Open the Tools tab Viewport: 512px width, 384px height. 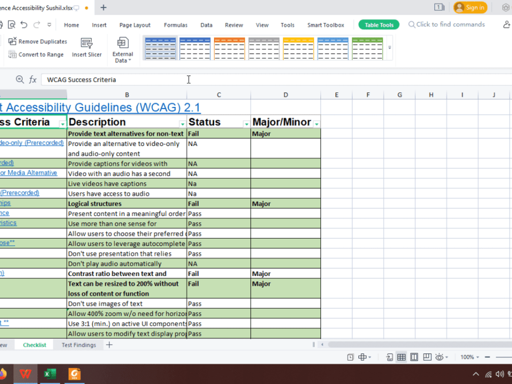[287, 25]
